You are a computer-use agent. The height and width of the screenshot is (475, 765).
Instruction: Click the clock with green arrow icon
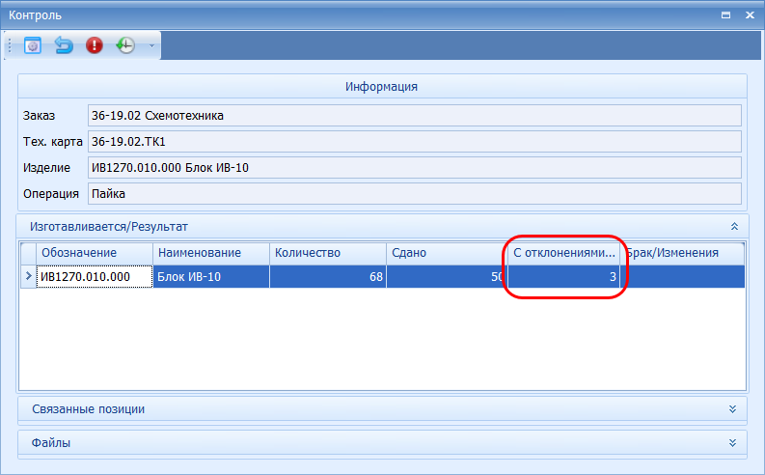(x=124, y=45)
